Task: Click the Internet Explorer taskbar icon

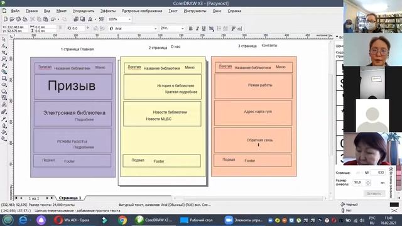Action: coord(23,220)
